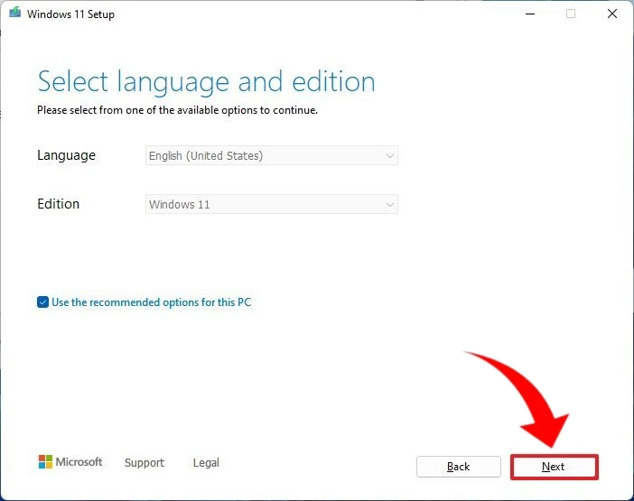Click the 'Select language and edition' heading

coord(207,82)
